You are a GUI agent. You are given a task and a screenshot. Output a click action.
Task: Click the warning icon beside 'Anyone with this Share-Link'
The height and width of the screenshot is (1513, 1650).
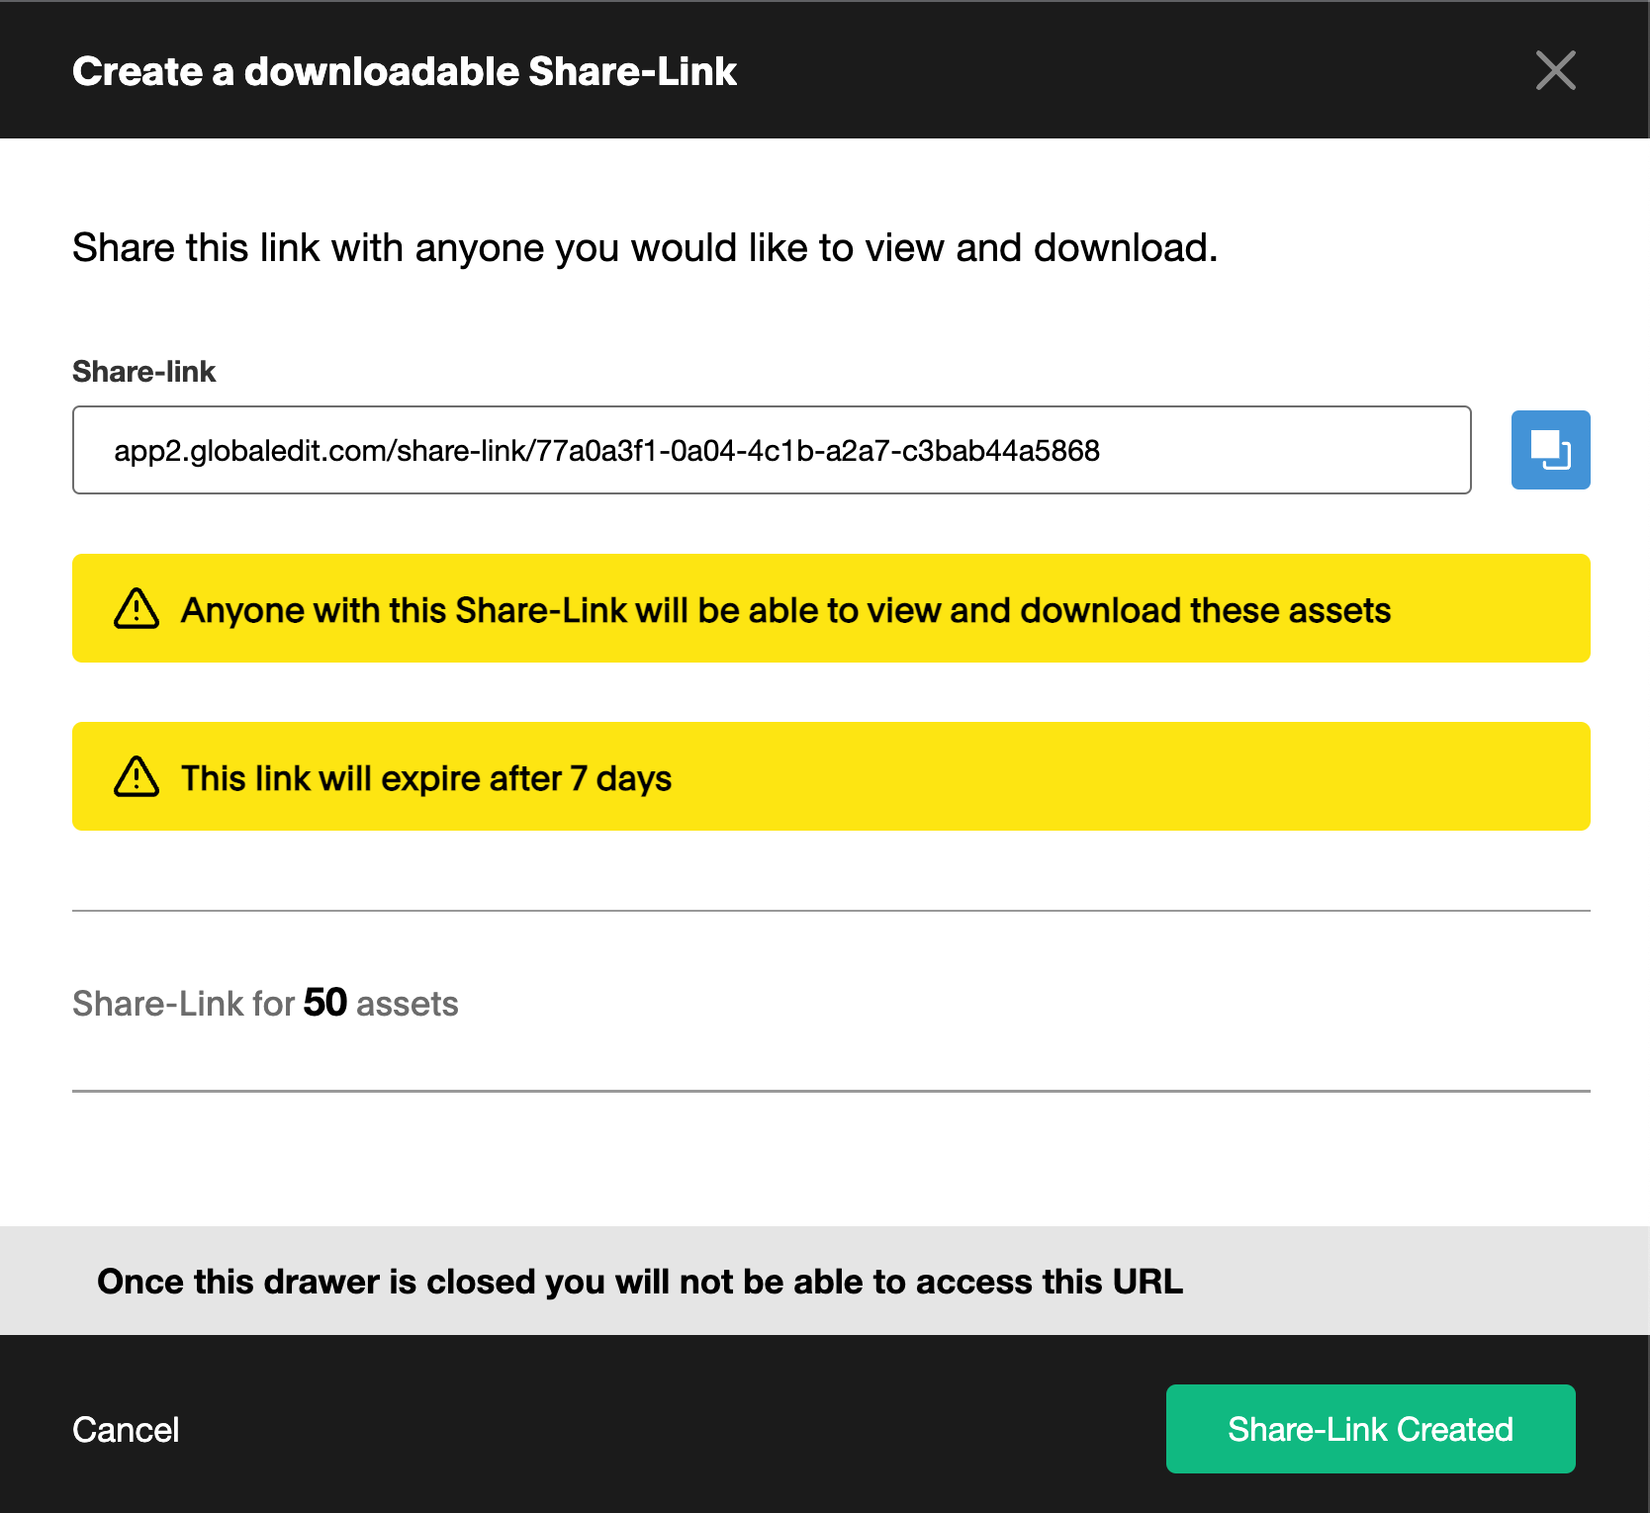(x=137, y=608)
